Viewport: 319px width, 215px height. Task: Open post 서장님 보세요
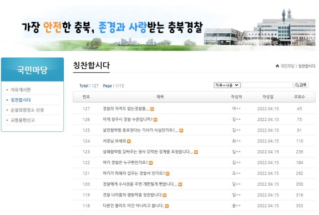click(x=114, y=141)
